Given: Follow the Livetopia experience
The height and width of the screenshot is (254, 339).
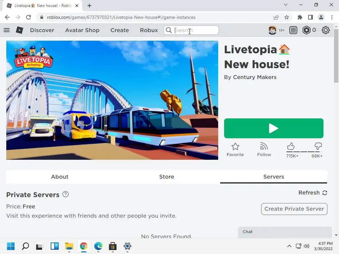Looking at the screenshot, I should pos(264,150).
